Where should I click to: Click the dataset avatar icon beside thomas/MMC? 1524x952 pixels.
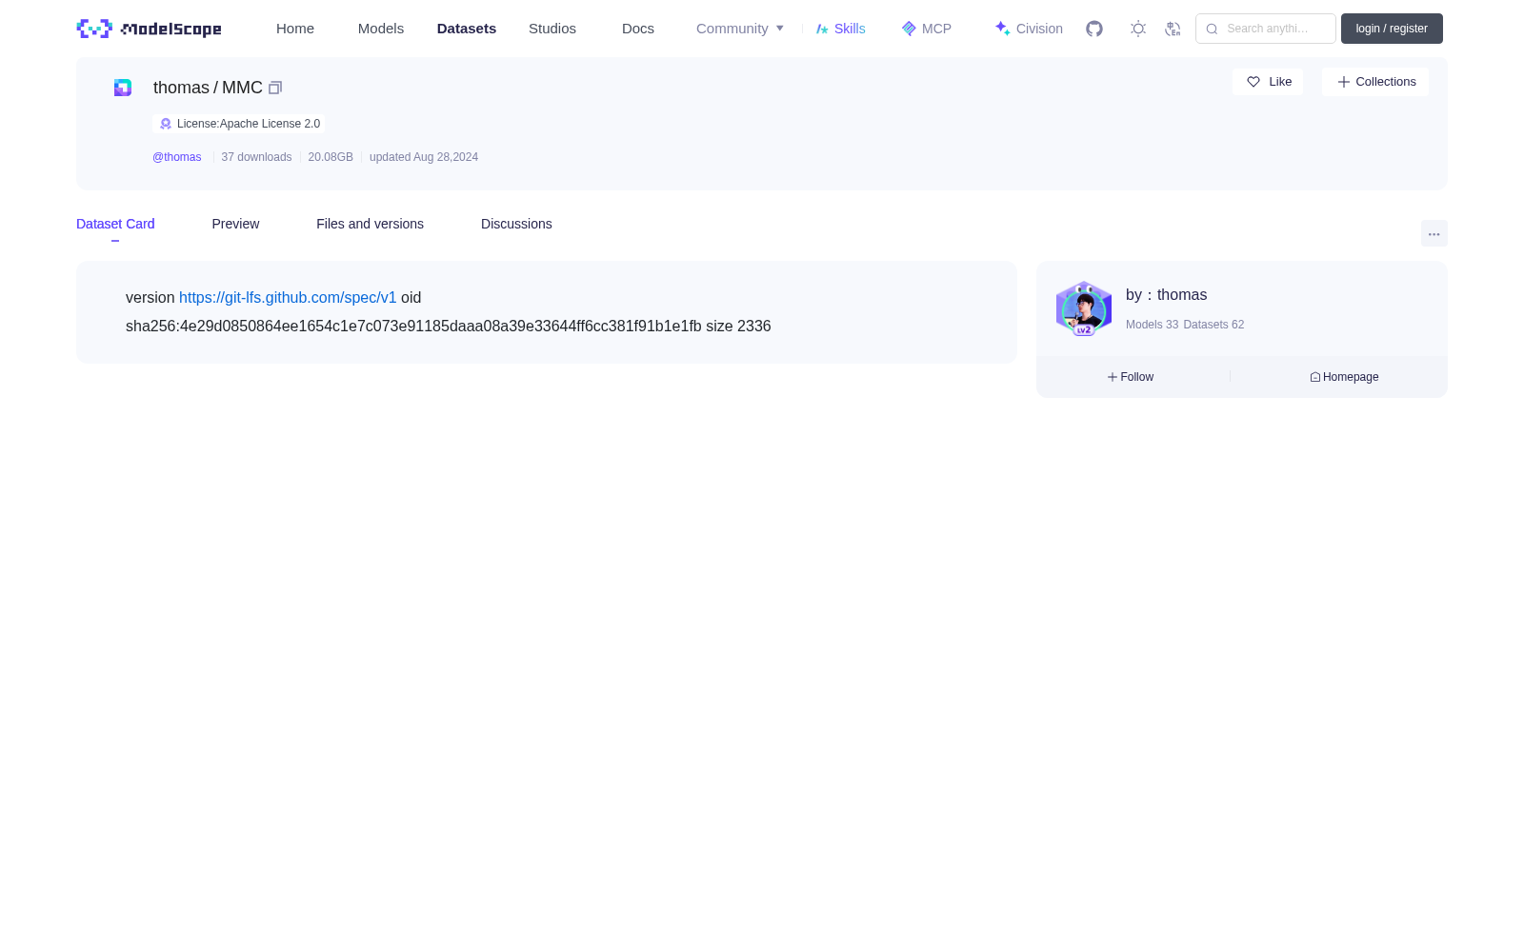[x=123, y=88]
